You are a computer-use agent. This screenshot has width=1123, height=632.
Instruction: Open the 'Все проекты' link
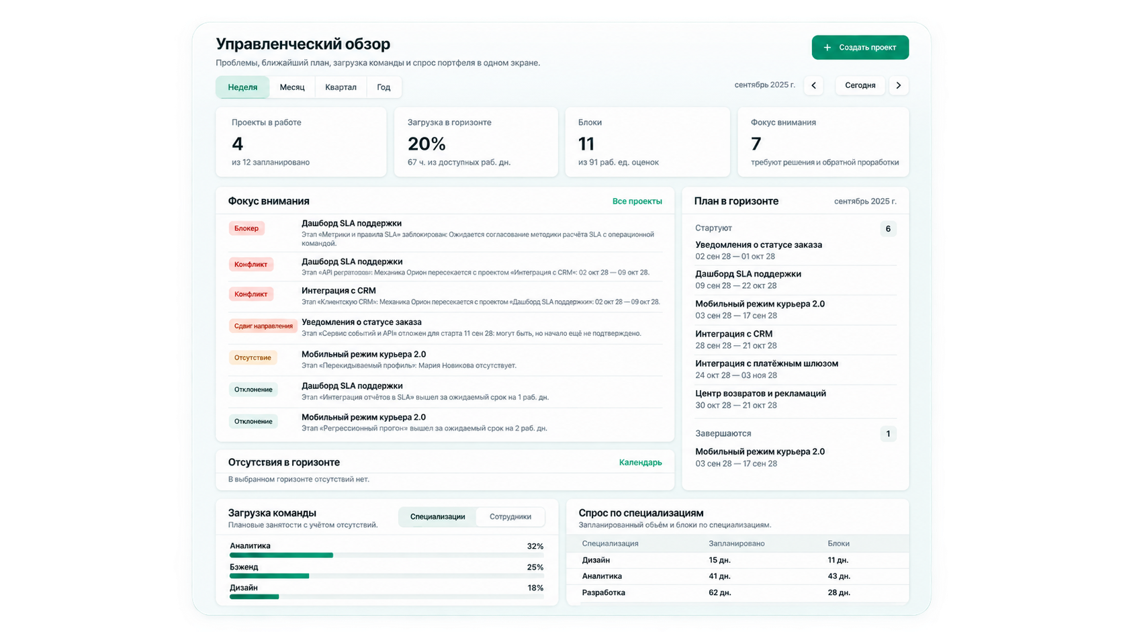pos(637,201)
